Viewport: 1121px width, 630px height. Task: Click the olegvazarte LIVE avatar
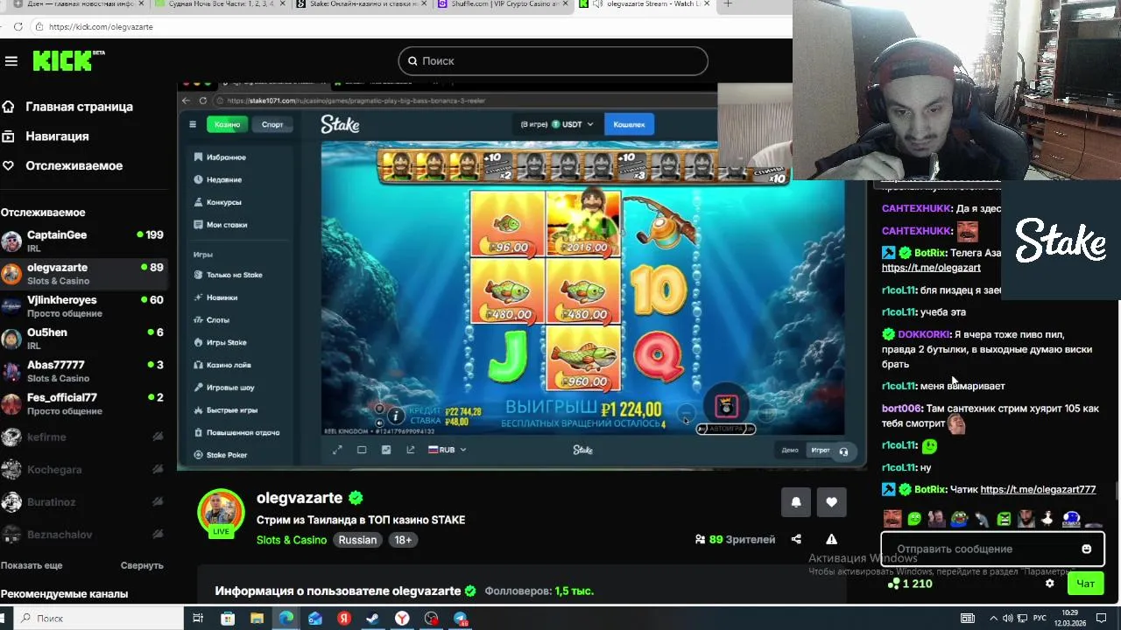pyautogui.click(x=221, y=513)
